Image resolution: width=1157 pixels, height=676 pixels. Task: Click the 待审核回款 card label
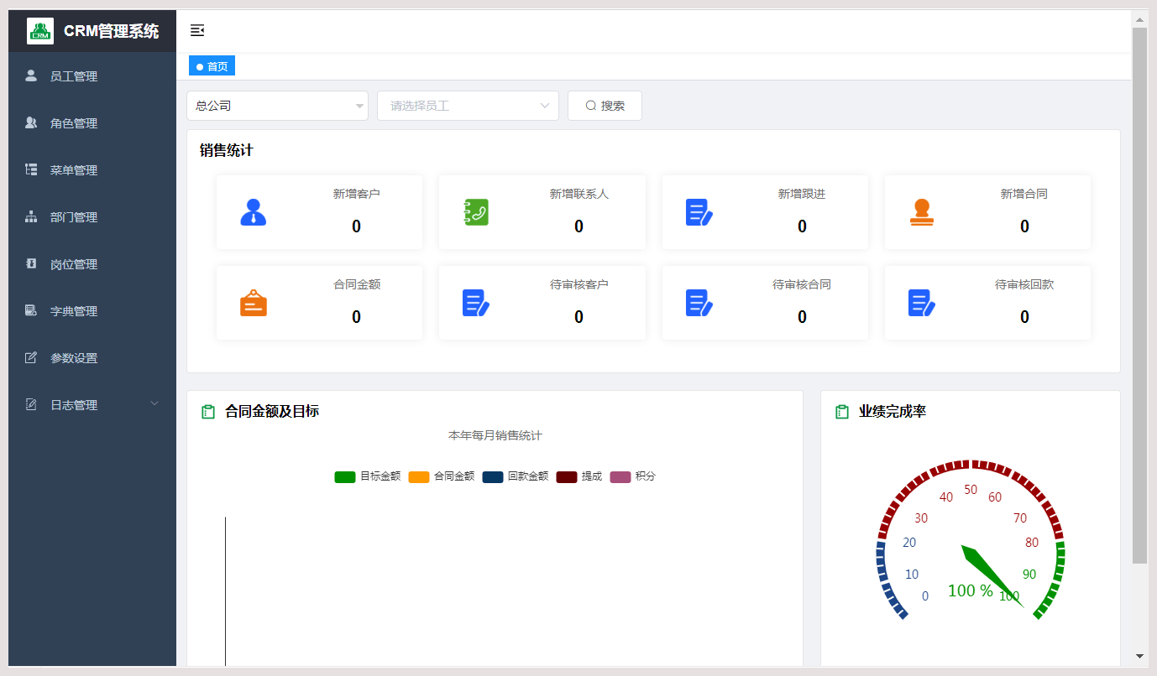click(1024, 284)
